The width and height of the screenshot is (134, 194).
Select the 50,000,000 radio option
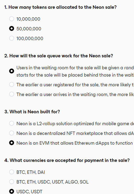click(x=11, y=28)
